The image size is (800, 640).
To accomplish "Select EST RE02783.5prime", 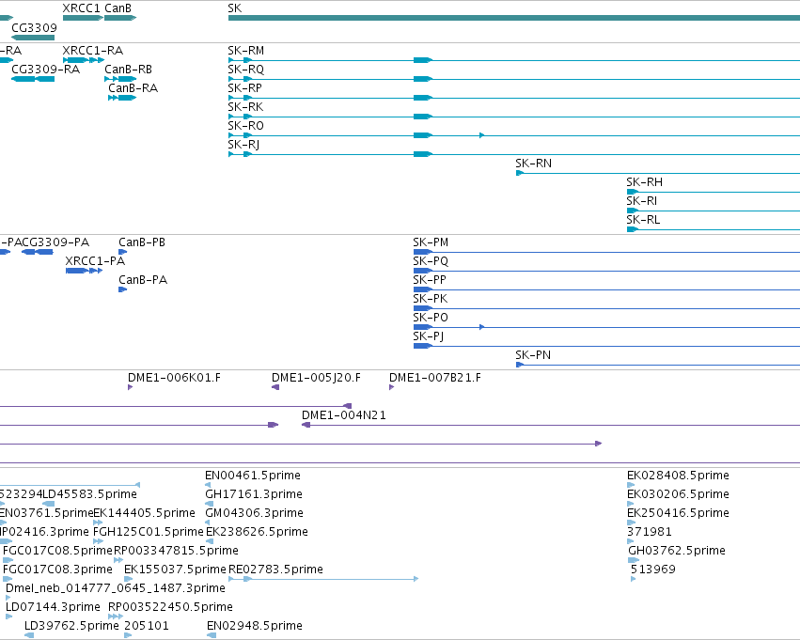I will coord(323,579).
